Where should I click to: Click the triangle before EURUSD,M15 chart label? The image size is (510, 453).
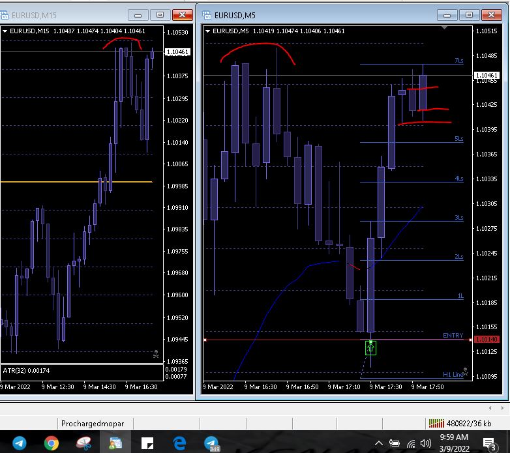(5, 31)
